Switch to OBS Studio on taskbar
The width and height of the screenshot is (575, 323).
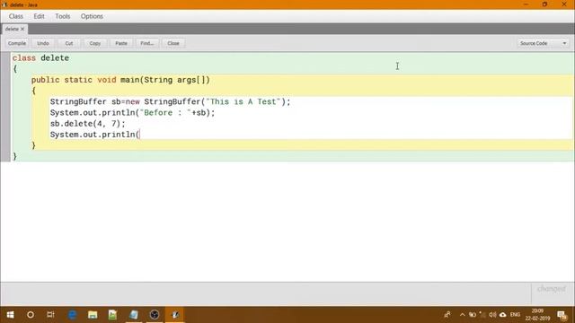pyautogui.click(x=155, y=315)
